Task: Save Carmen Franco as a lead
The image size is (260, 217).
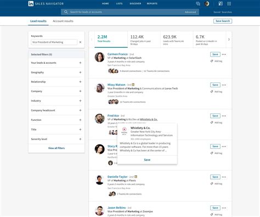Action: 215,54
